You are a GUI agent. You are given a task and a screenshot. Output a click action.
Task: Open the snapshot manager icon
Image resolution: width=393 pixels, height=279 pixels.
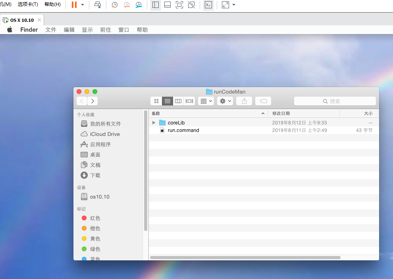(139, 5)
